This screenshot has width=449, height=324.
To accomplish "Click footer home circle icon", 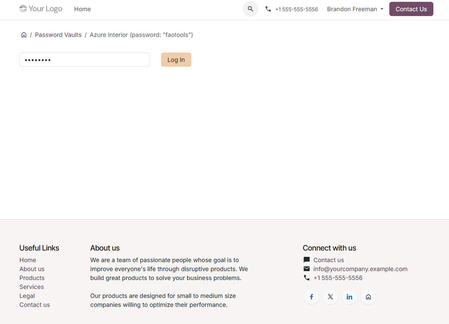I will tap(368, 297).
